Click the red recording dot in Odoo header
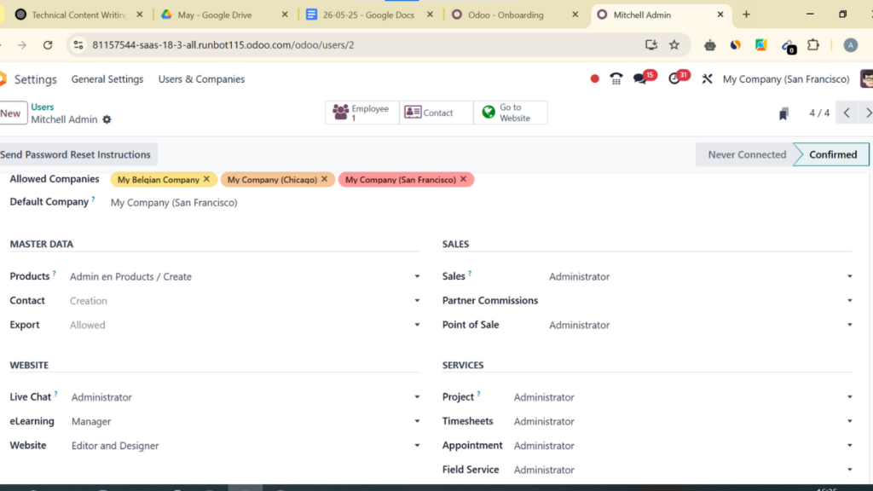Screen dimensions: 873x491 [x=594, y=79]
